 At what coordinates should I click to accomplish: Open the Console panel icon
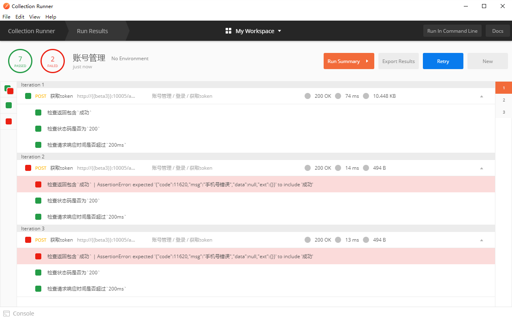tap(6, 314)
